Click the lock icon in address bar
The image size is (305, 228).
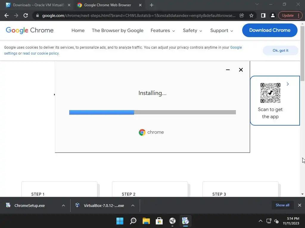tap(38, 15)
